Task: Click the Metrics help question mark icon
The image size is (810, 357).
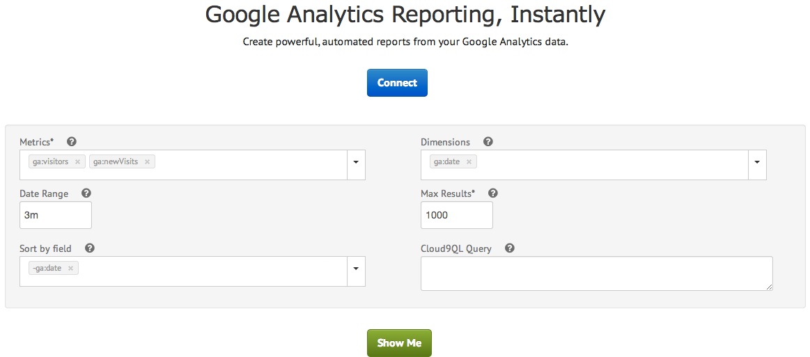Action: [71, 142]
